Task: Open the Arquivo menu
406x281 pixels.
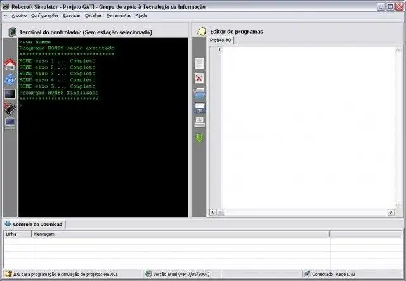Action: [19, 15]
